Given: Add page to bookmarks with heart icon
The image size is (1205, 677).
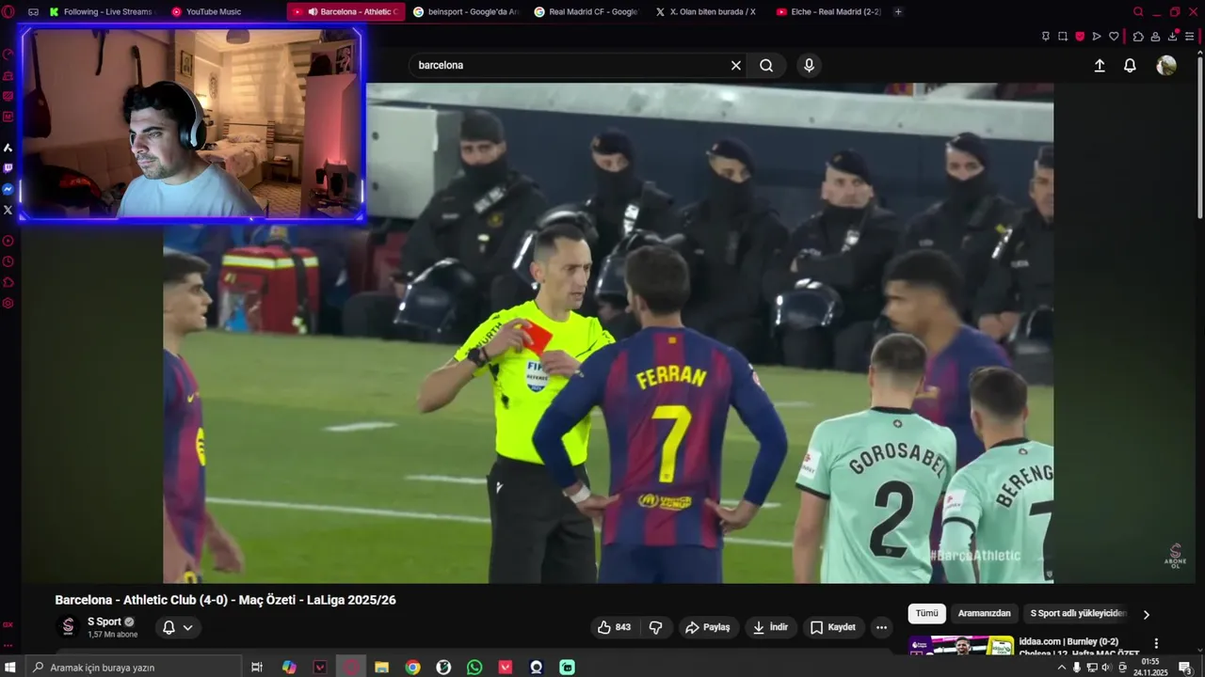Looking at the screenshot, I should pos(1114,37).
